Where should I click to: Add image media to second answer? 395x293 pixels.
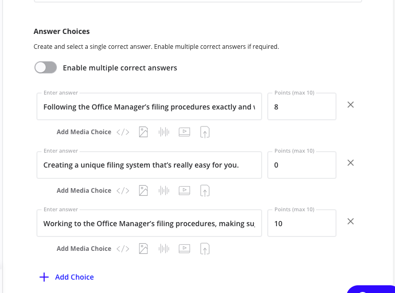(x=144, y=191)
